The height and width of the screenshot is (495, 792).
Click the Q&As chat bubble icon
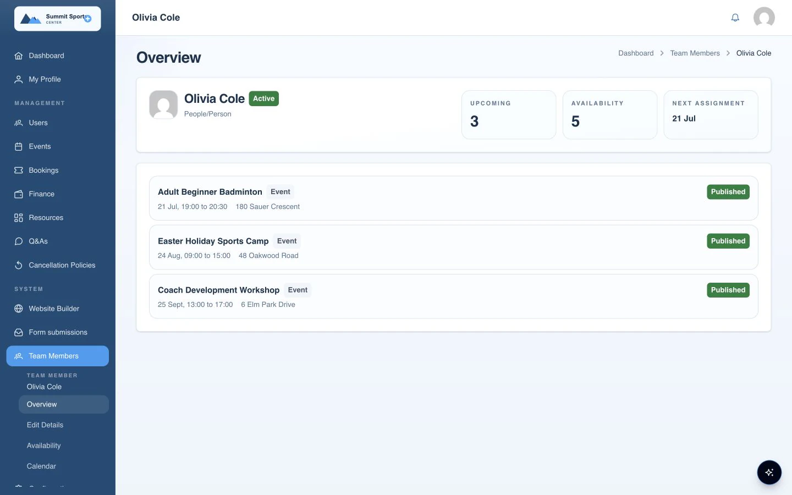point(19,241)
